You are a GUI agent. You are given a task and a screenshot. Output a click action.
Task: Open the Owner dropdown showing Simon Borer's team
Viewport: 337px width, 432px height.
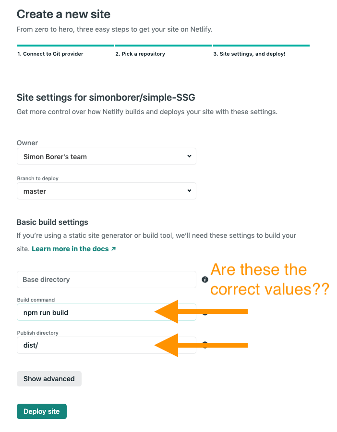coord(107,156)
